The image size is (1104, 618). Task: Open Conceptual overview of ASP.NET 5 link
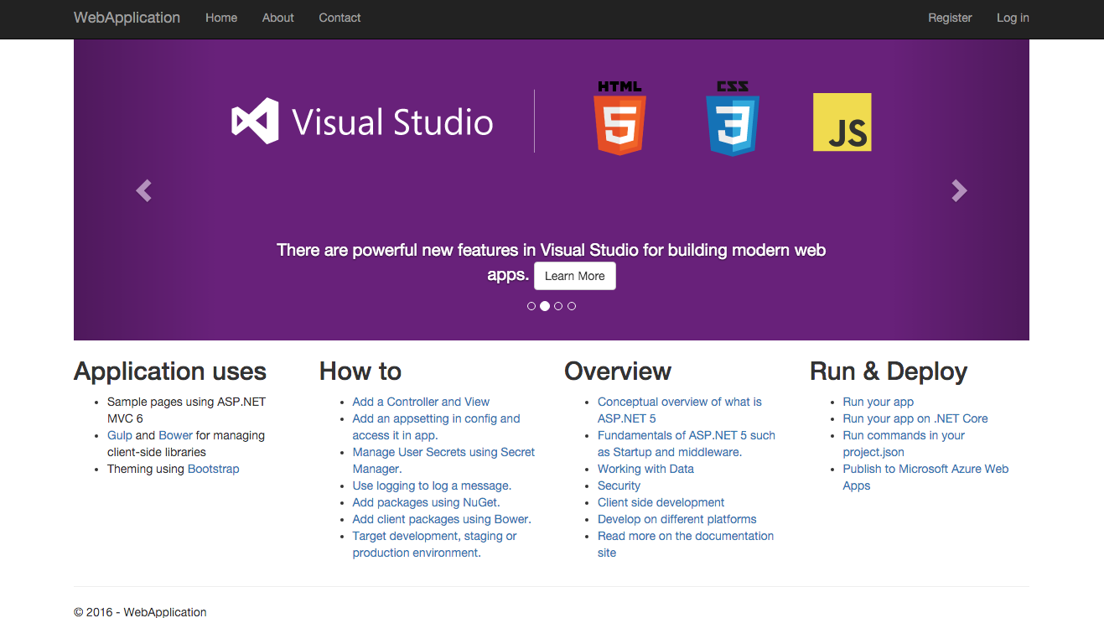point(680,410)
